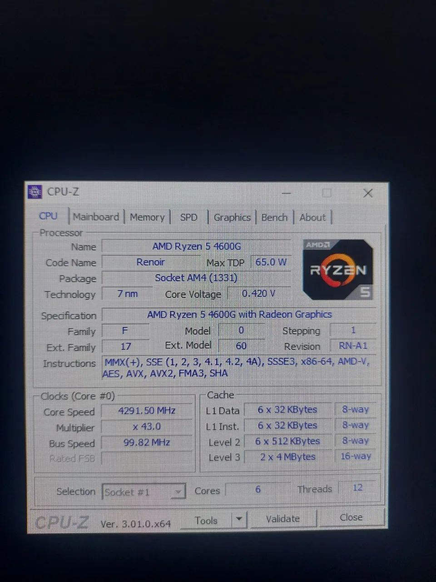Click the AMD Ryzen 5 logo badge
The height and width of the screenshot is (582, 436).
pyautogui.click(x=338, y=270)
